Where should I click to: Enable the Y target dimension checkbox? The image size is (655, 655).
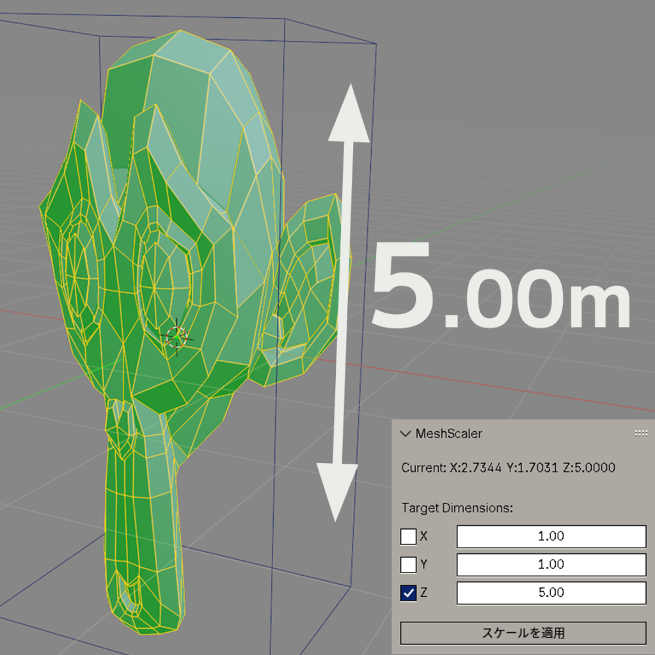point(408,565)
